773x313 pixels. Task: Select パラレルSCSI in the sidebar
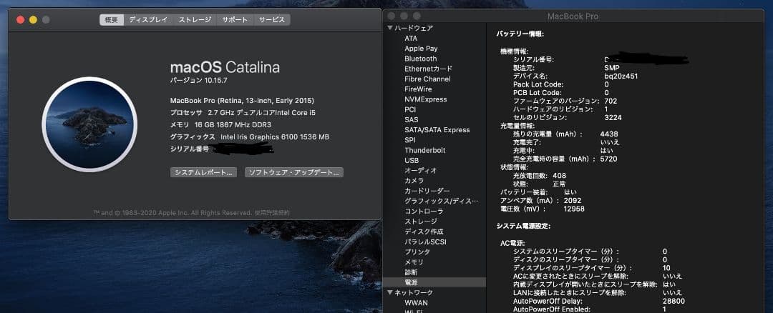coord(425,242)
